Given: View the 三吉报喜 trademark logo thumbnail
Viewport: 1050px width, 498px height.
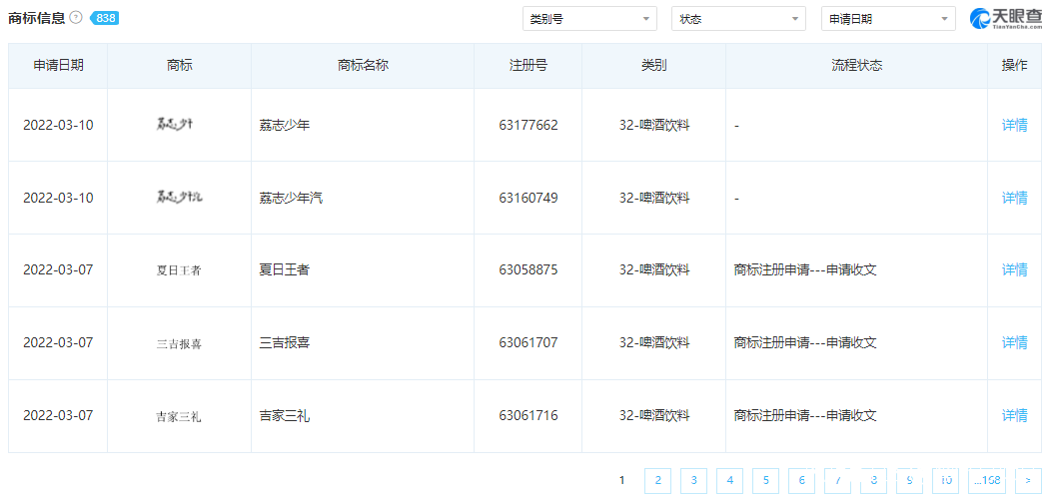Looking at the screenshot, I should 180,343.
